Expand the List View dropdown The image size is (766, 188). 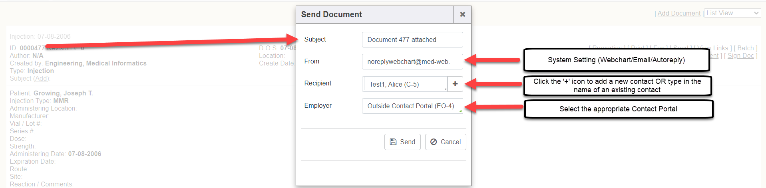[732, 13]
